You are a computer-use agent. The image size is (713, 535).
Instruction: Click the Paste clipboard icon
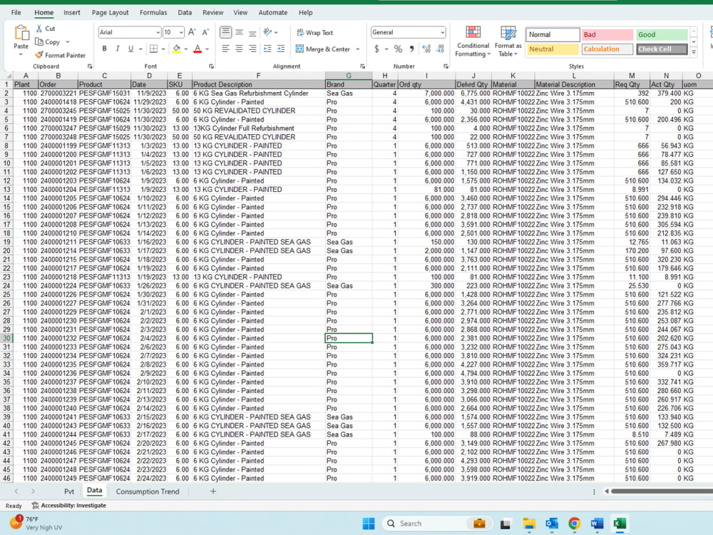coord(21,34)
